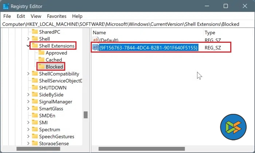Click the tree pane horizontal scrollbar thumb
Image resolution: width=255 pixels, height=153 pixels.
pyautogui.click(x=38, y=149)
